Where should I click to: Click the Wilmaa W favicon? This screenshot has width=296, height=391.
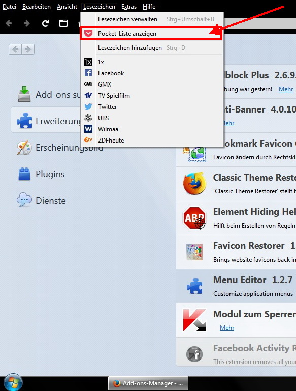click(x=88, y=129)
